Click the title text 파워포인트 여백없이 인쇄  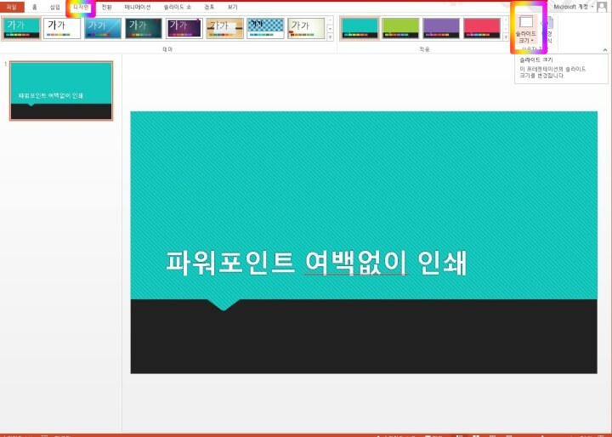pyautogui.click(x=316, y=264)
